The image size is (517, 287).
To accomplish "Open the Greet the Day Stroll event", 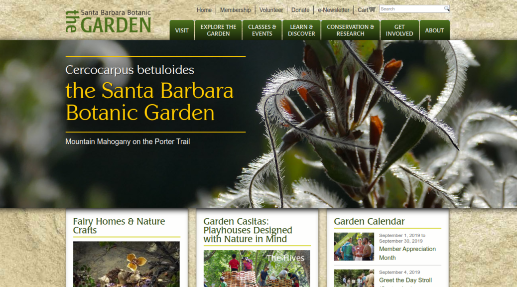I will tap(405, 280).
